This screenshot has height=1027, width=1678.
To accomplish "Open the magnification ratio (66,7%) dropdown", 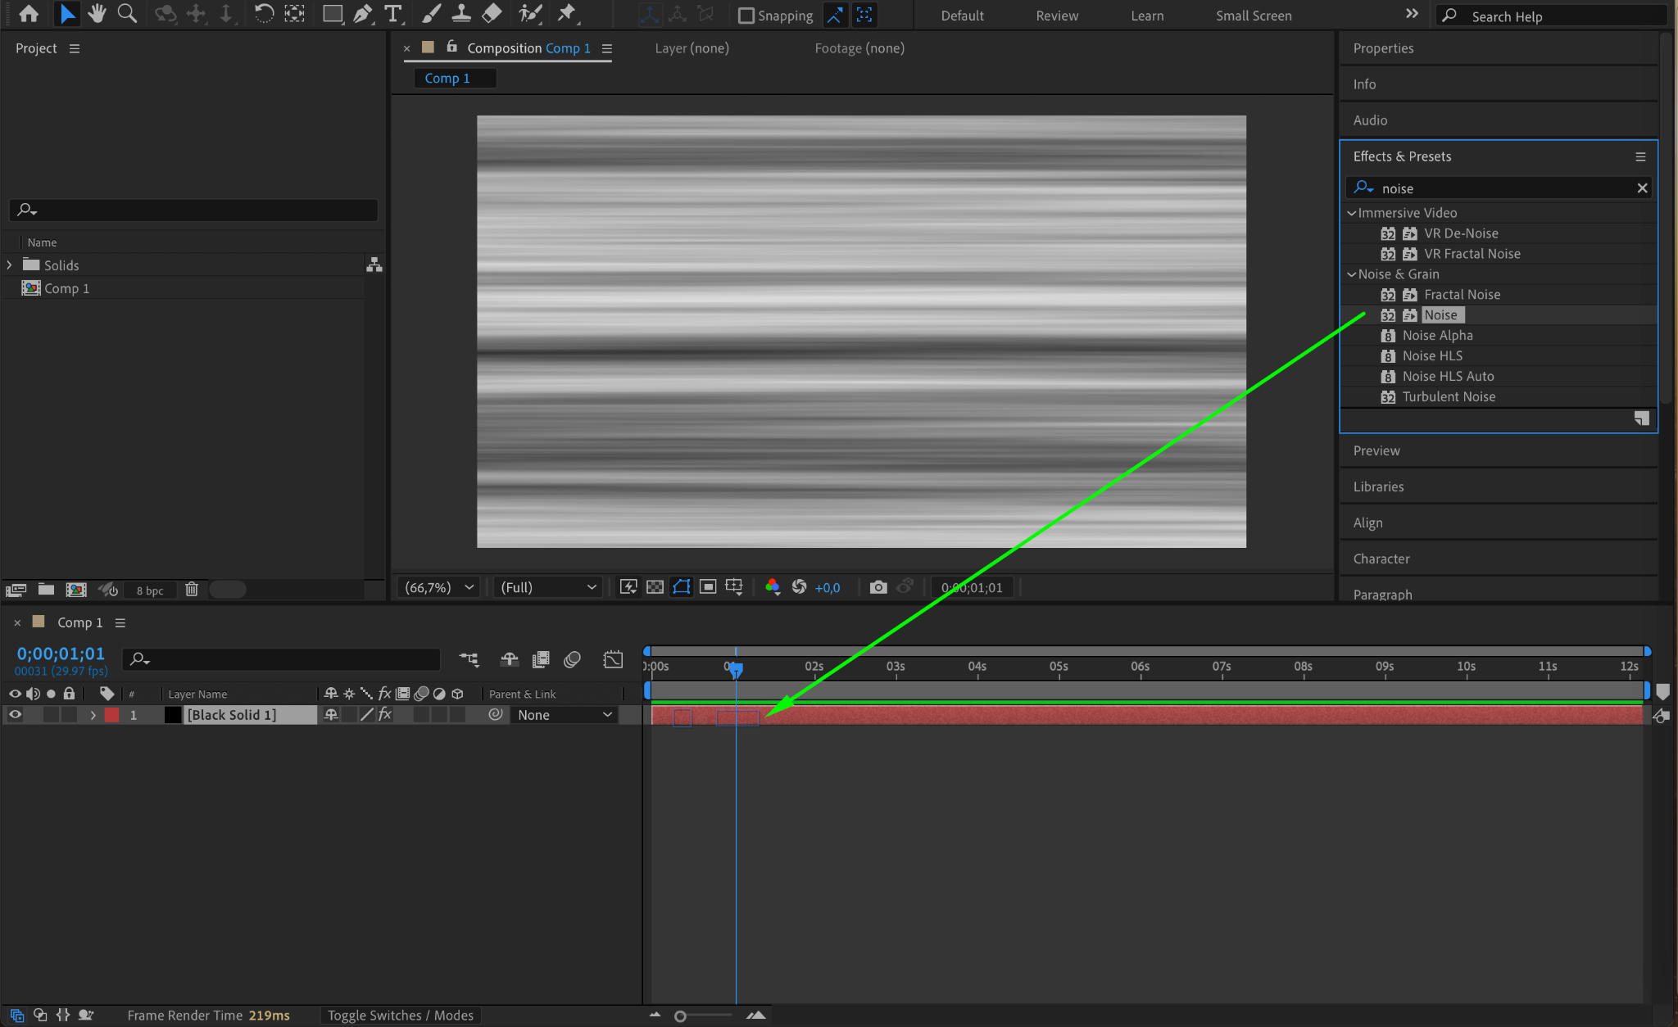I will pos(440,587).
